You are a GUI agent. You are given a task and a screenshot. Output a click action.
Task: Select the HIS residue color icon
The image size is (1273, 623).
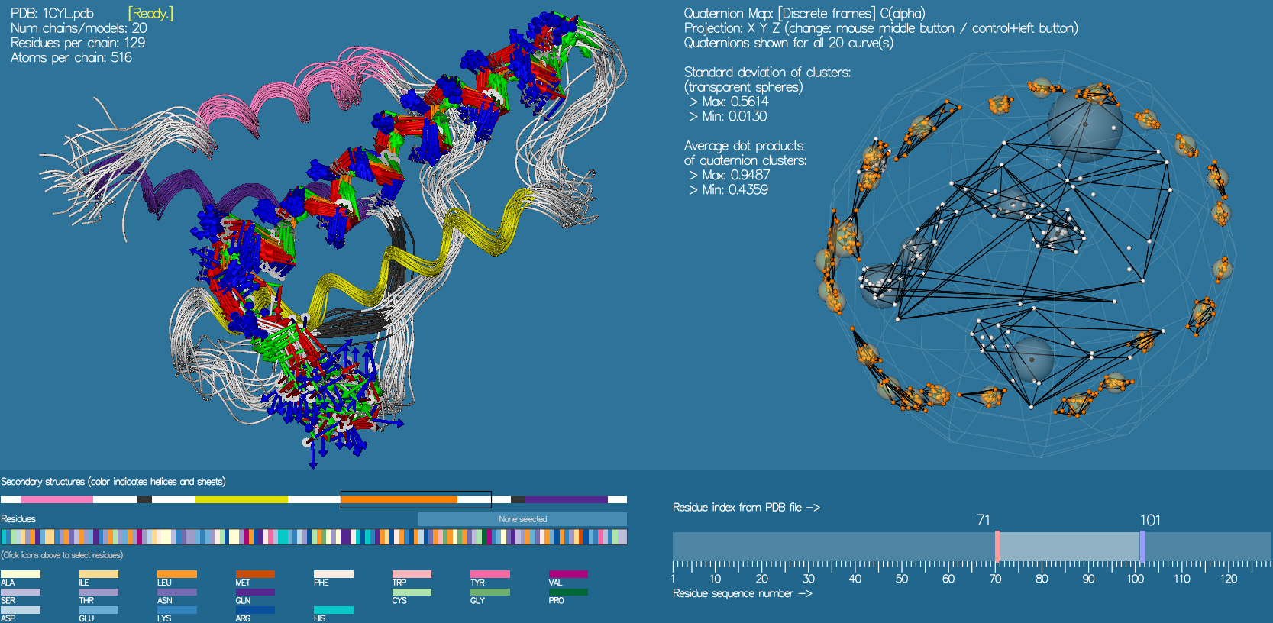[333, 610]
